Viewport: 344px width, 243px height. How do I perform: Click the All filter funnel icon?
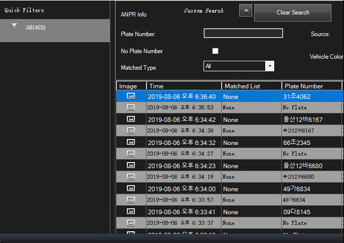tap(14, 27)
